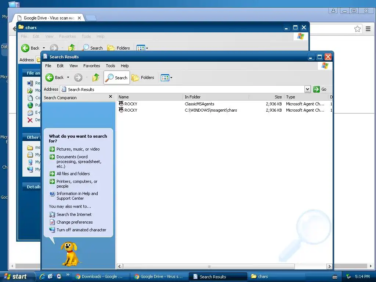Screen dimensions: 376x282
Task: Click Up folder icon in chars window
Action: click(x=72, y=48)
